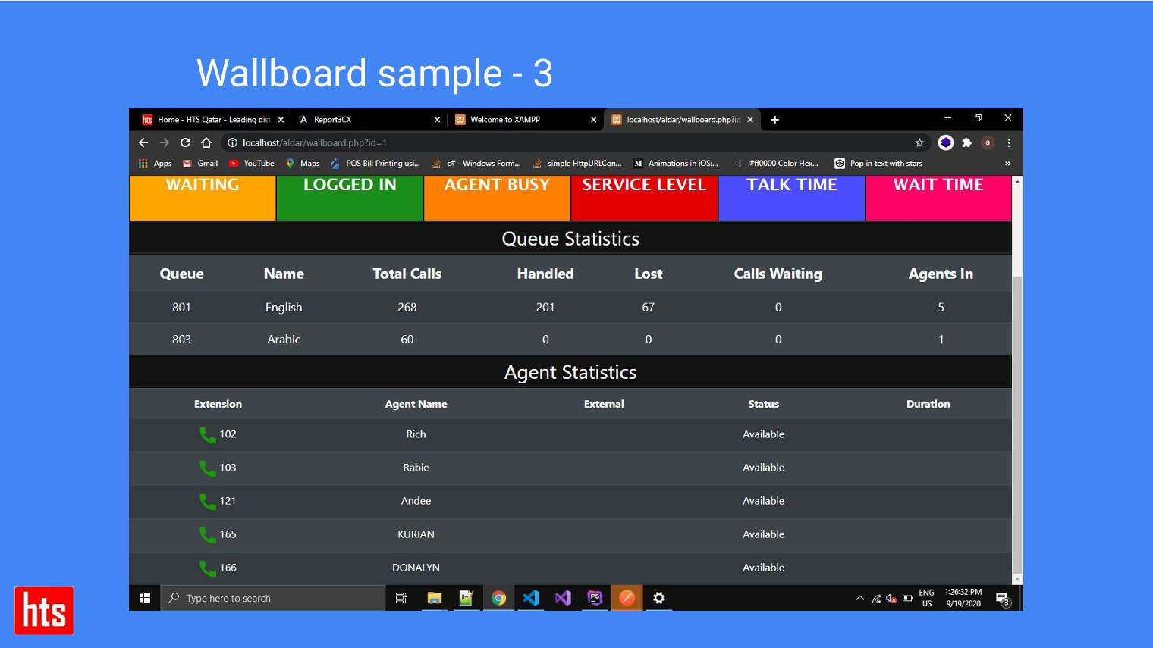Click the browser home icon
The height and width of the screenshot is (648, 1153).
pos(206,142)
